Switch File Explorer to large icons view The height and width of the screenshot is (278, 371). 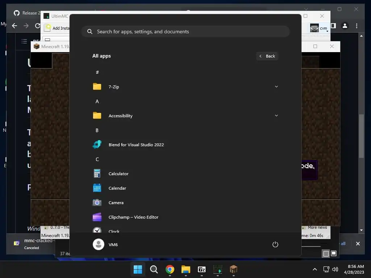[x=334, y=253]
